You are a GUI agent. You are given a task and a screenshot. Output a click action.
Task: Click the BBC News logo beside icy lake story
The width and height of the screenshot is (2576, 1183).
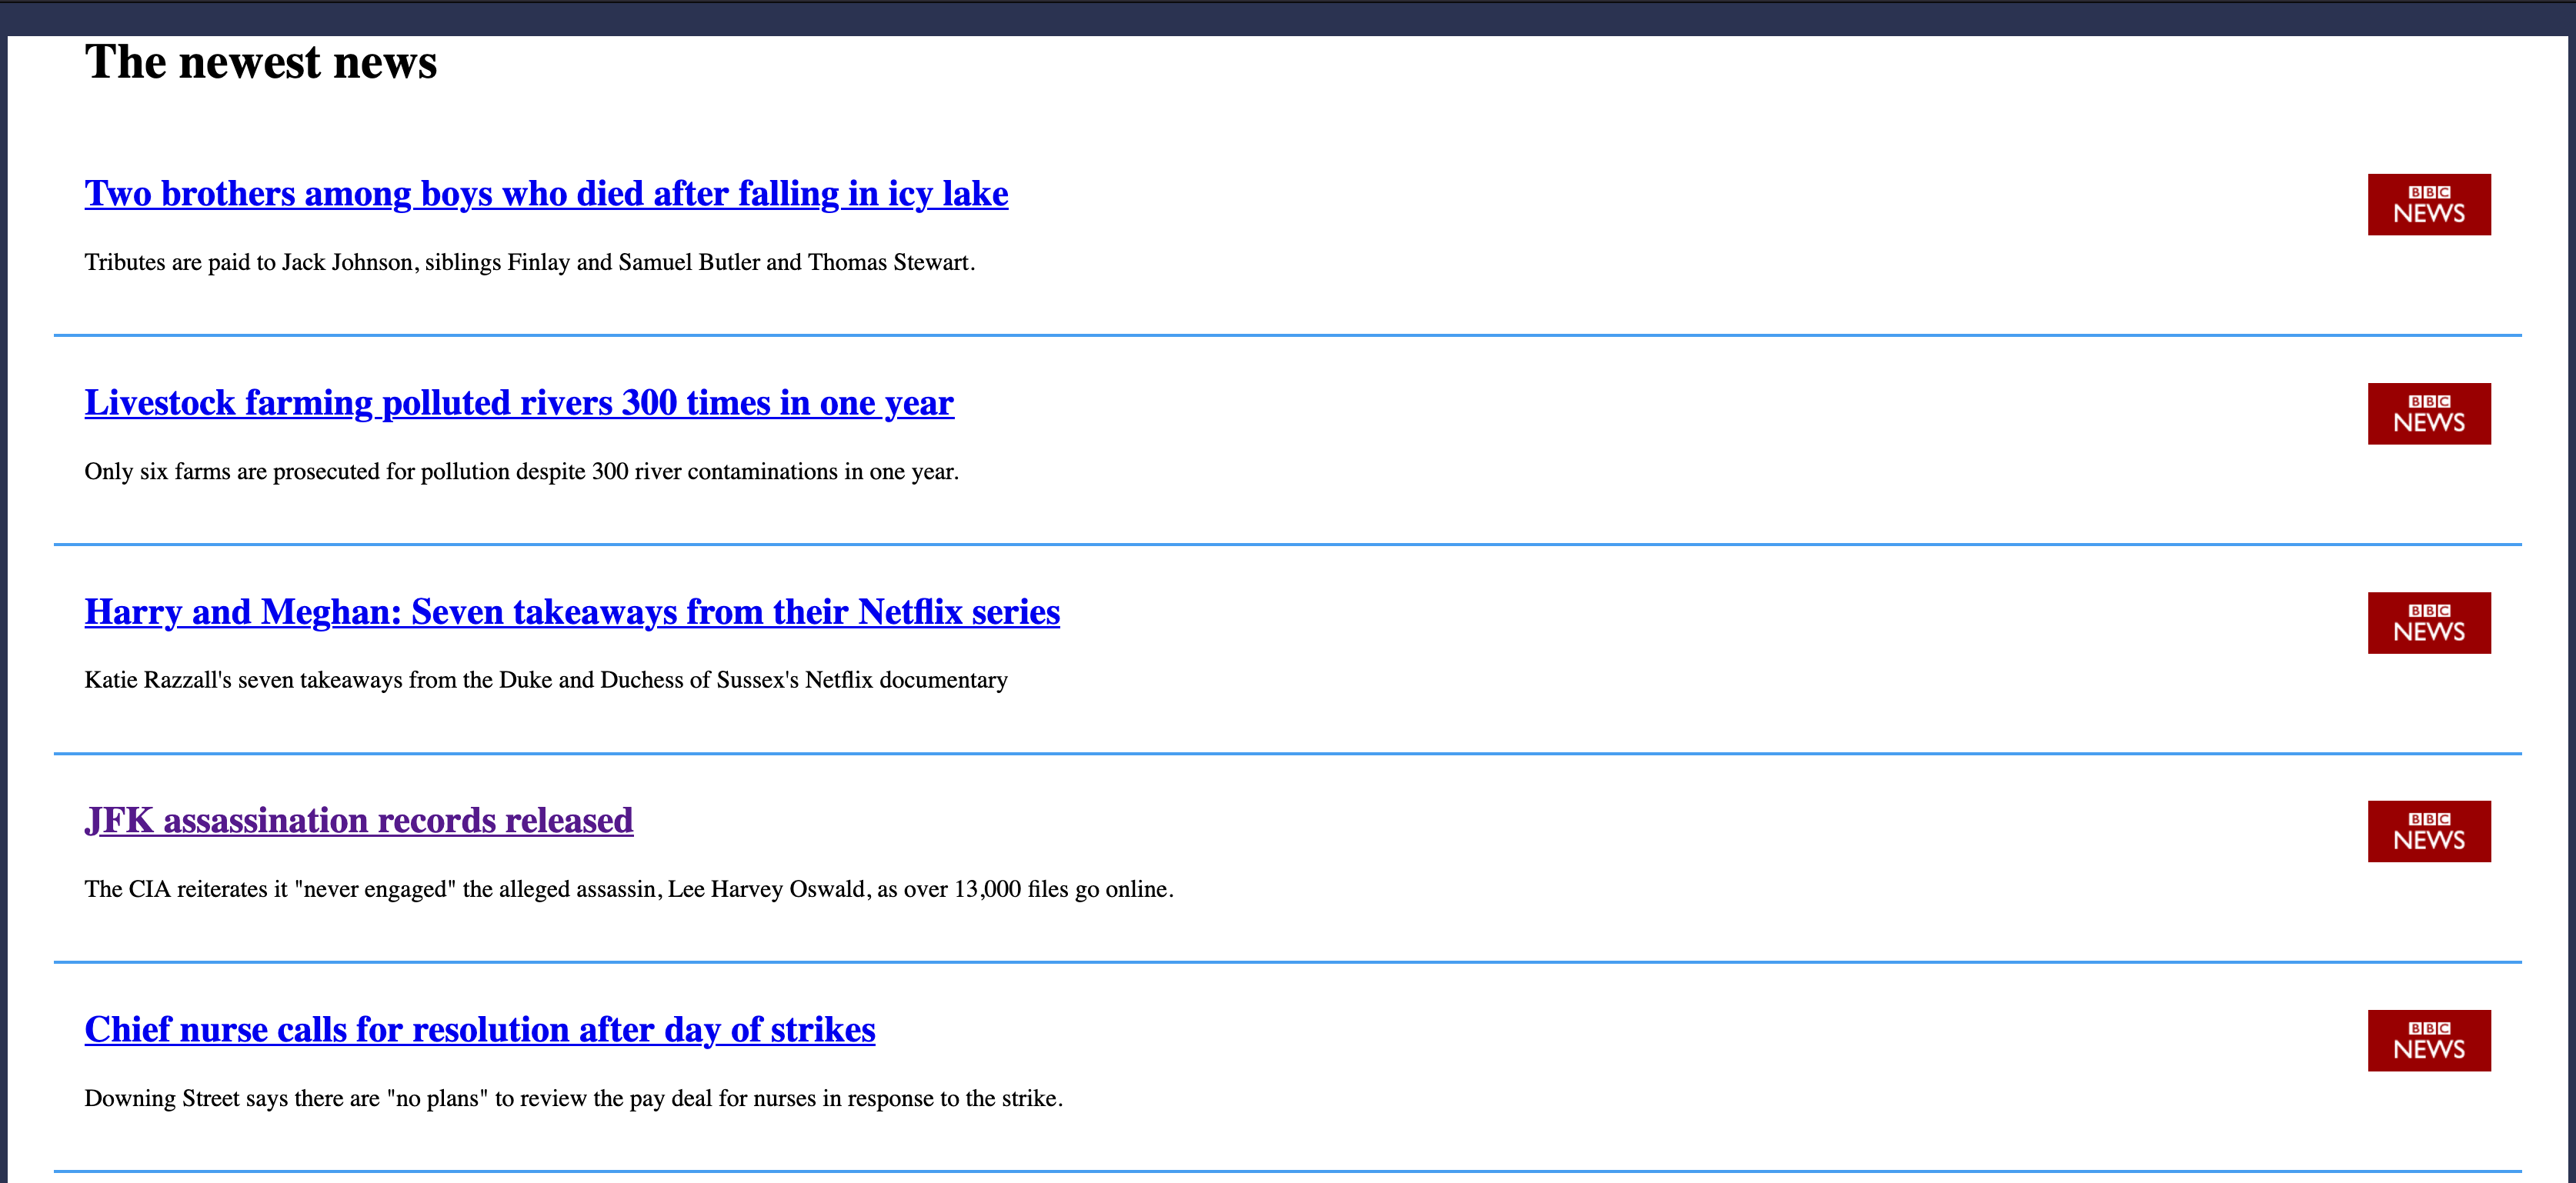click(2428, 204)
